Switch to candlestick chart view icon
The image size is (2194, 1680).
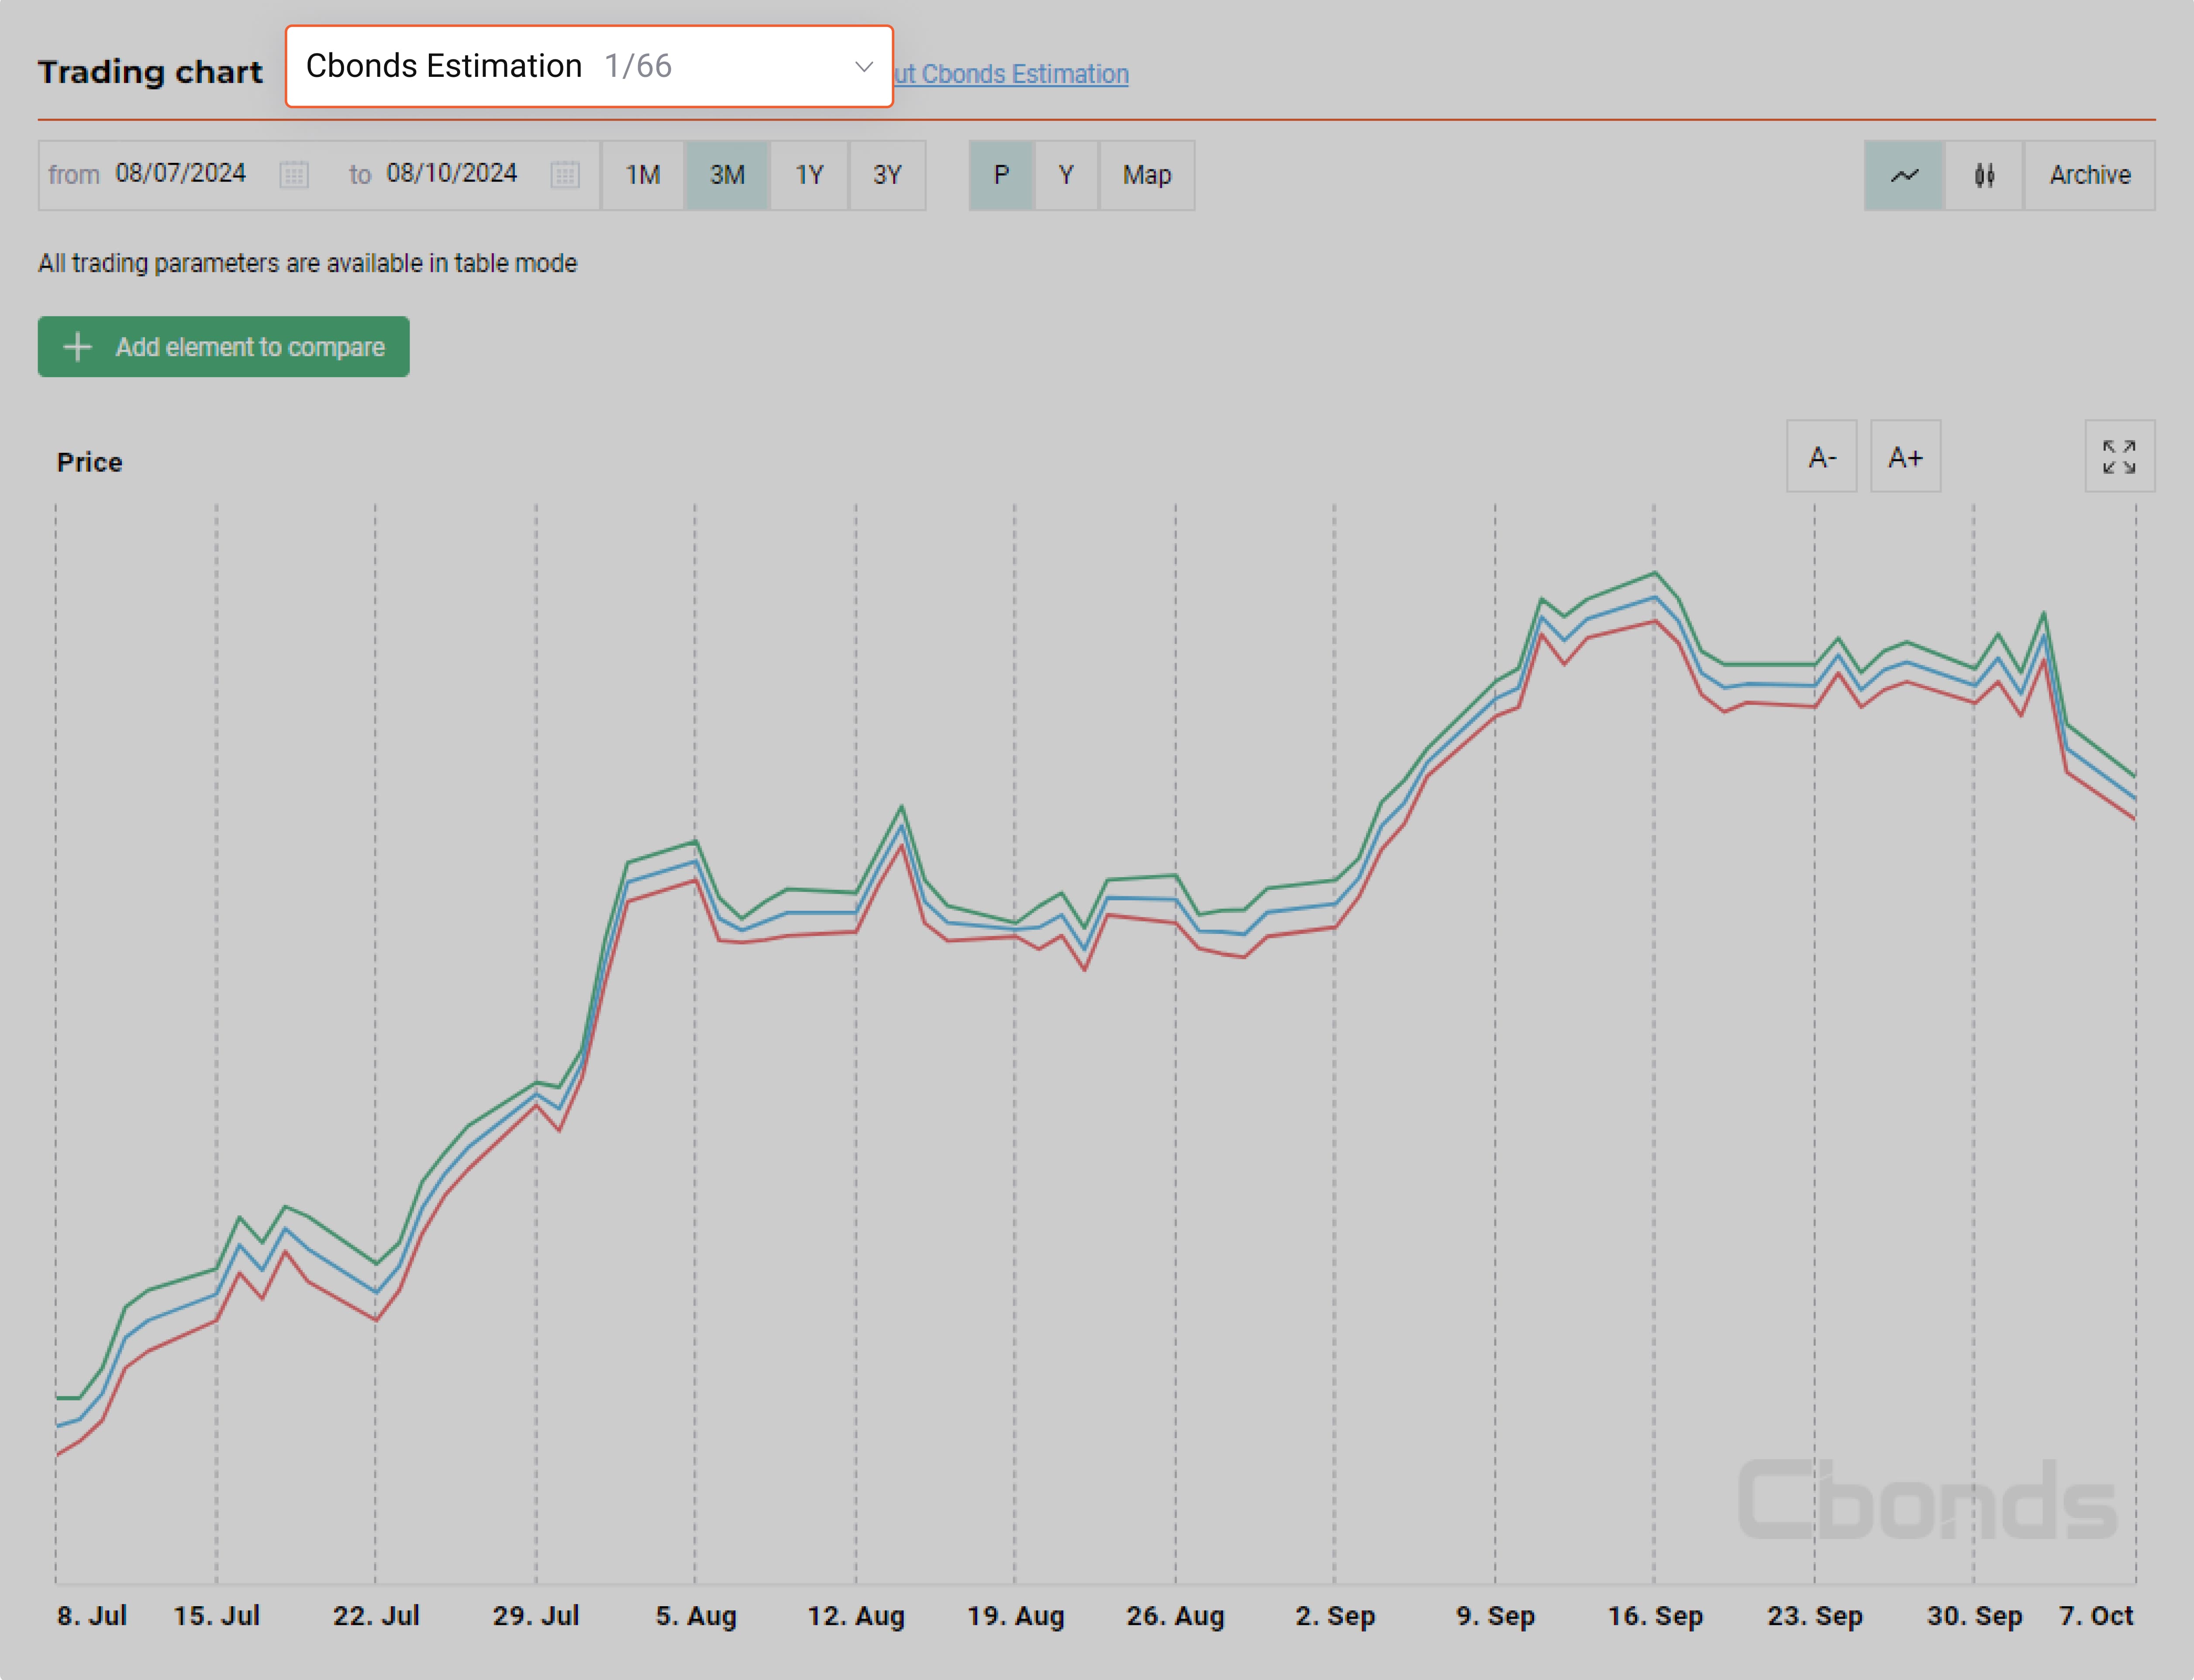1984,175
